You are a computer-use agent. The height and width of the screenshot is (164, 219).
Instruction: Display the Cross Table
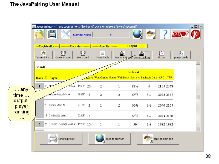click(102, 55)
